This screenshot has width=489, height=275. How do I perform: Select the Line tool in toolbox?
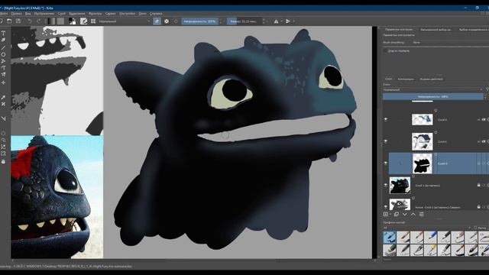(3, 47)
